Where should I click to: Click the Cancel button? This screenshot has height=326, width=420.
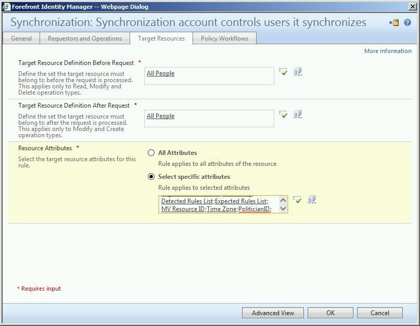click(x=379, y=312)
